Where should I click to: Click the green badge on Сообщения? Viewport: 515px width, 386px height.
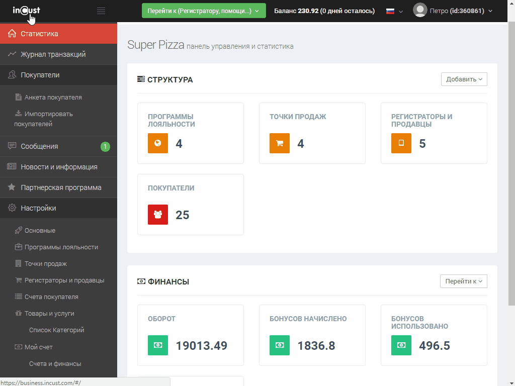click(x=105, y=147)
